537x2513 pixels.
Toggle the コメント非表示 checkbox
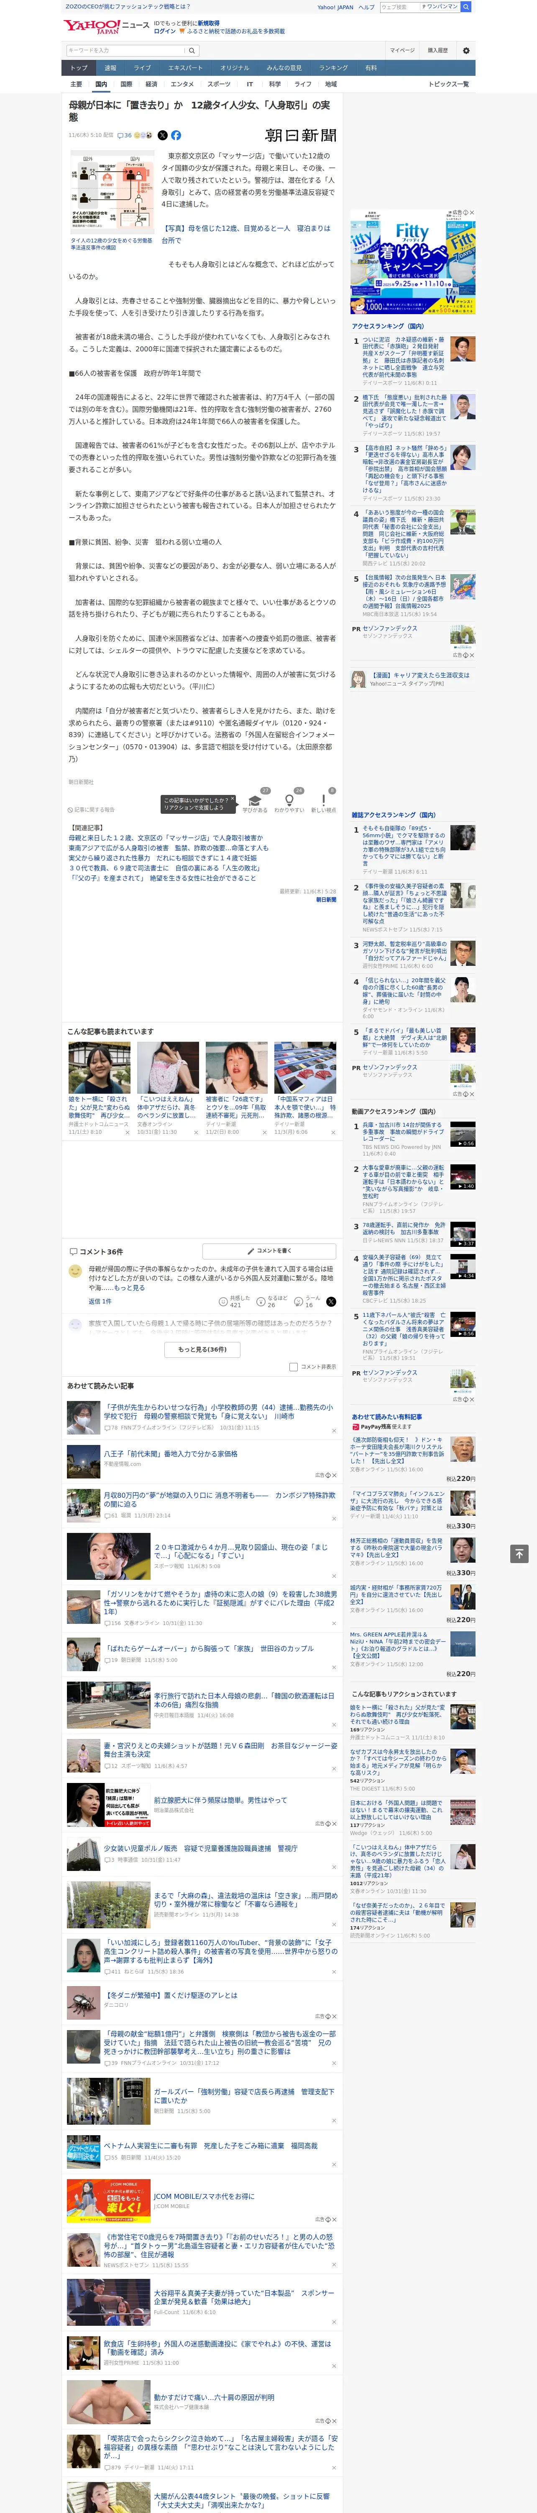(x=293, y=1367)
